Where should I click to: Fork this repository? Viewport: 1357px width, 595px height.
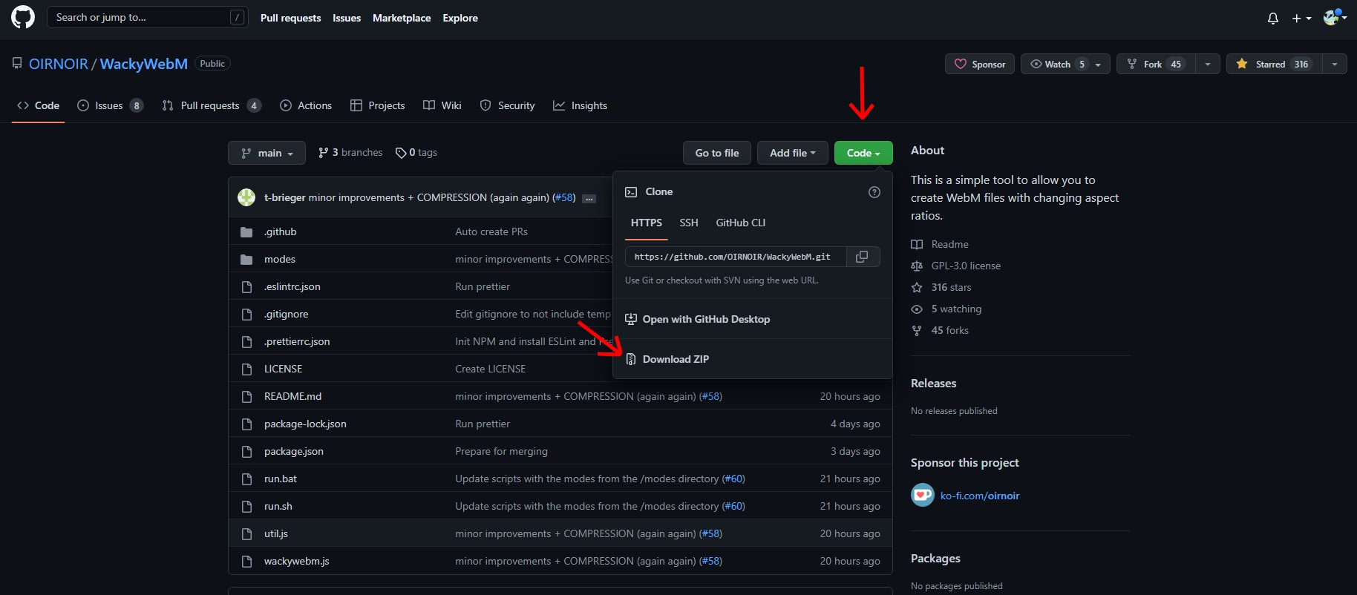1156,64
